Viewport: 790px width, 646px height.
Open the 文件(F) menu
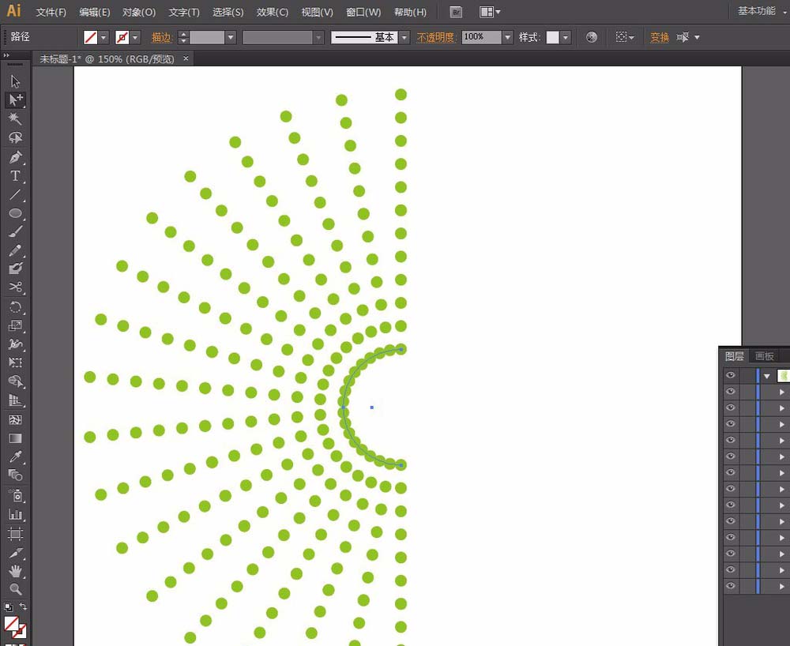pos(51,12)
